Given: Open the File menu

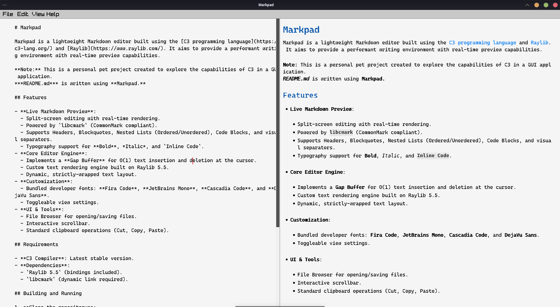Looking at the screenshot, I should [8, 14].
